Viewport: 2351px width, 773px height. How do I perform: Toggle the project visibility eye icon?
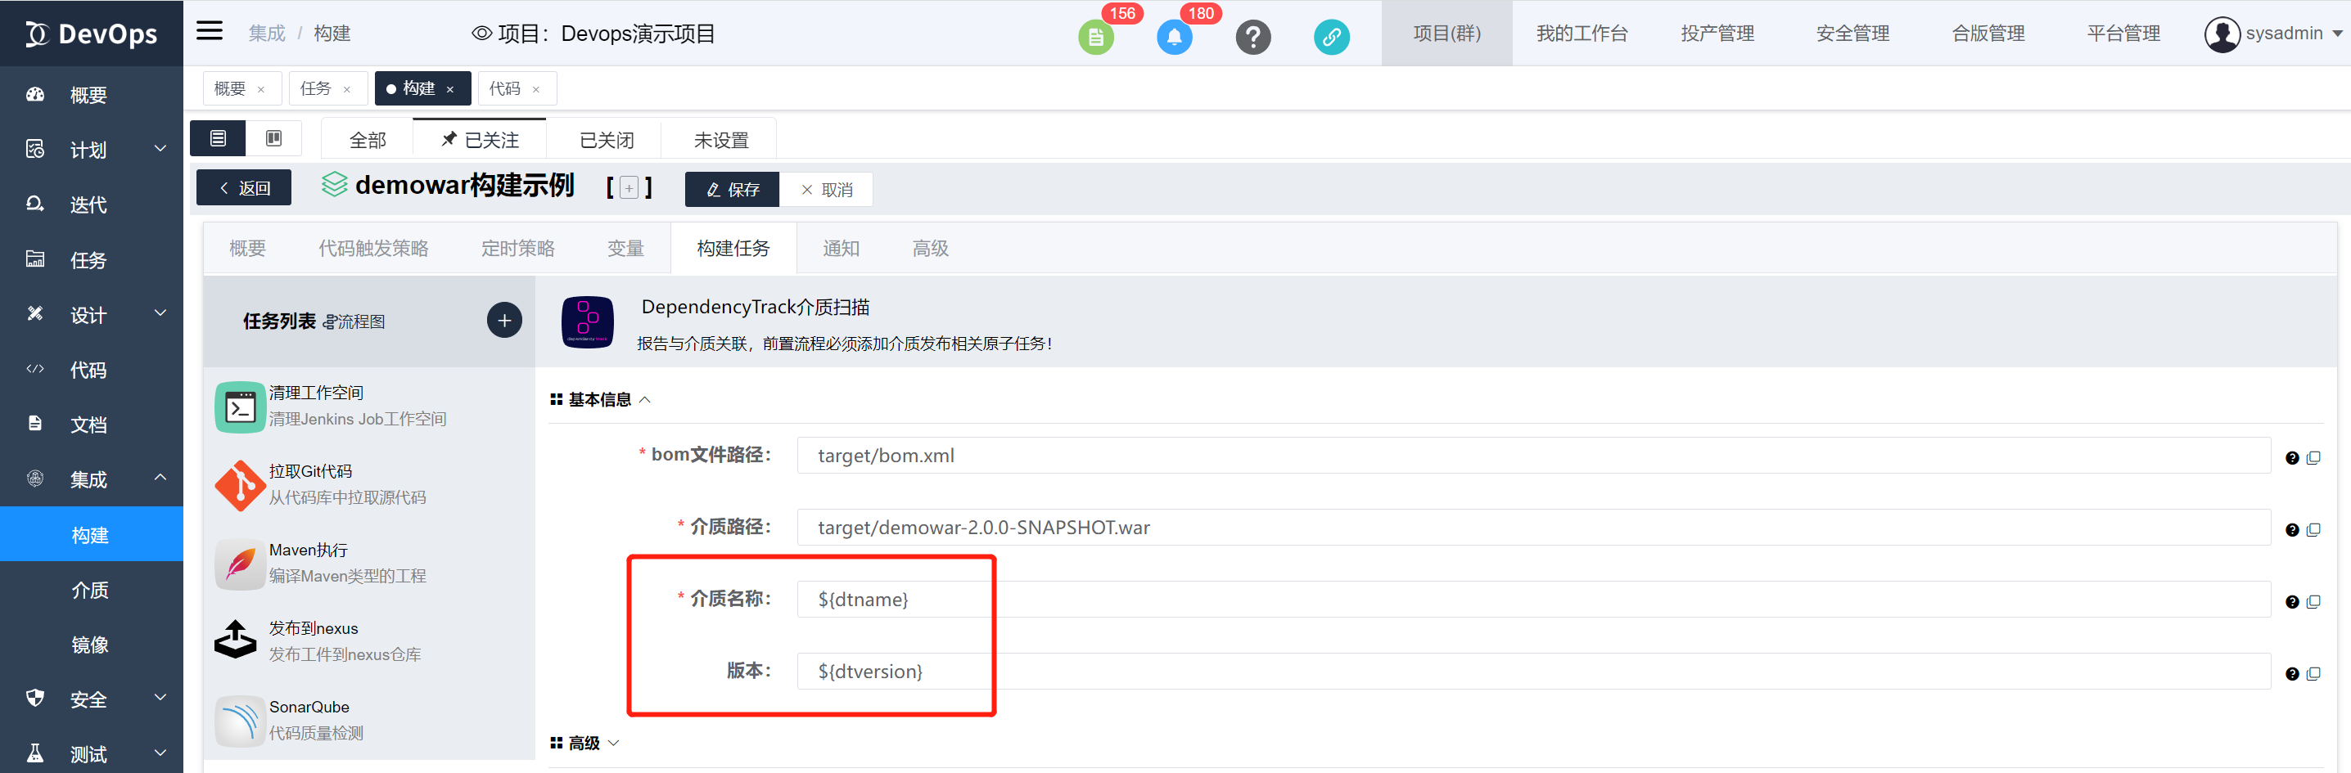[481, 34]
